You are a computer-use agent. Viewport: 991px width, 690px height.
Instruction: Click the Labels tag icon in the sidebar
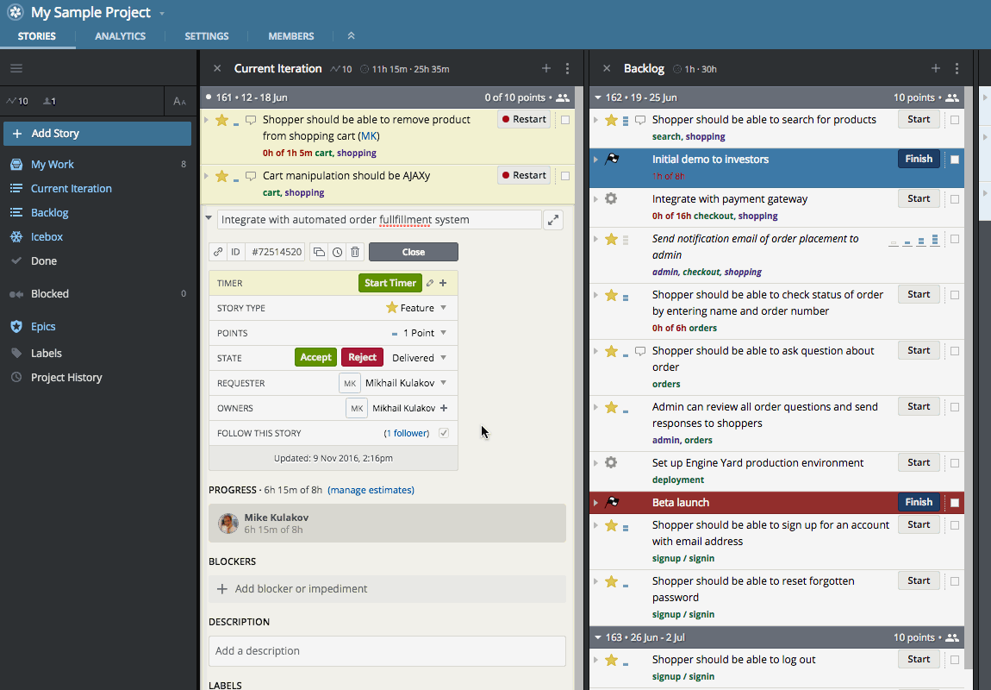[x=16, y=353]
